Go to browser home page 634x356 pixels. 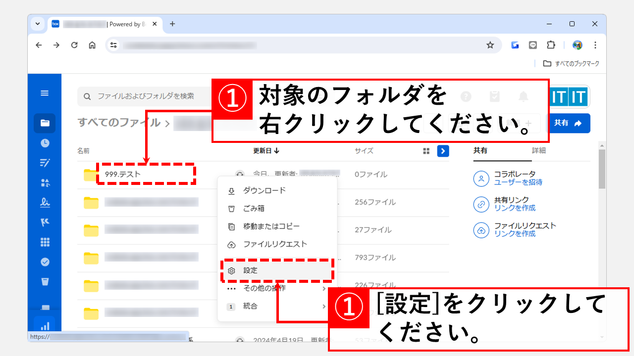[92, 45]
